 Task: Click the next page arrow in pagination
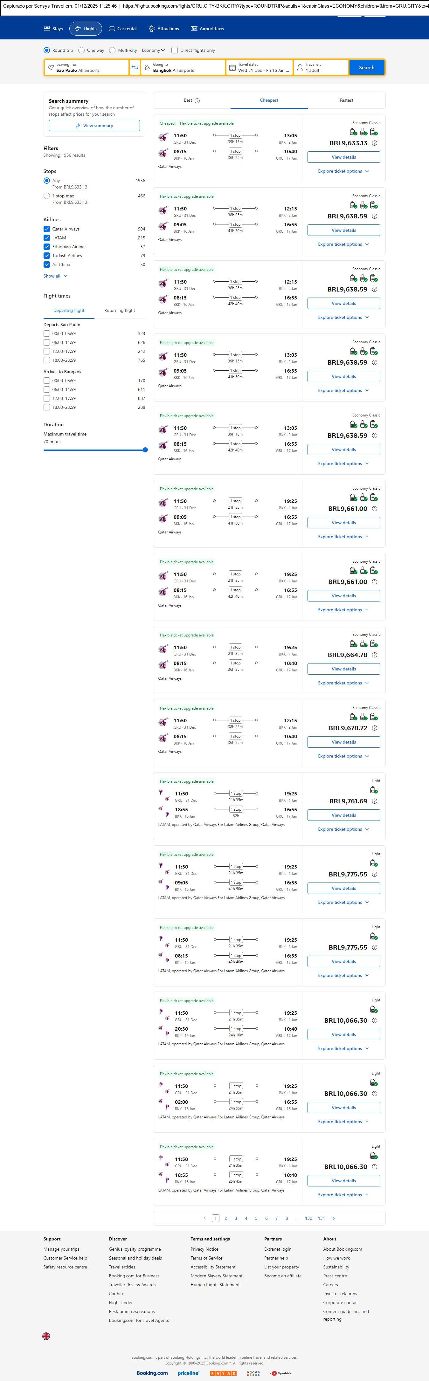click(x=334, y=1218)
